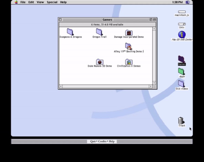Click the Credits link in bottom bar
The width and height of the screenshot is (204, 162).
click(x=102, y=141)
